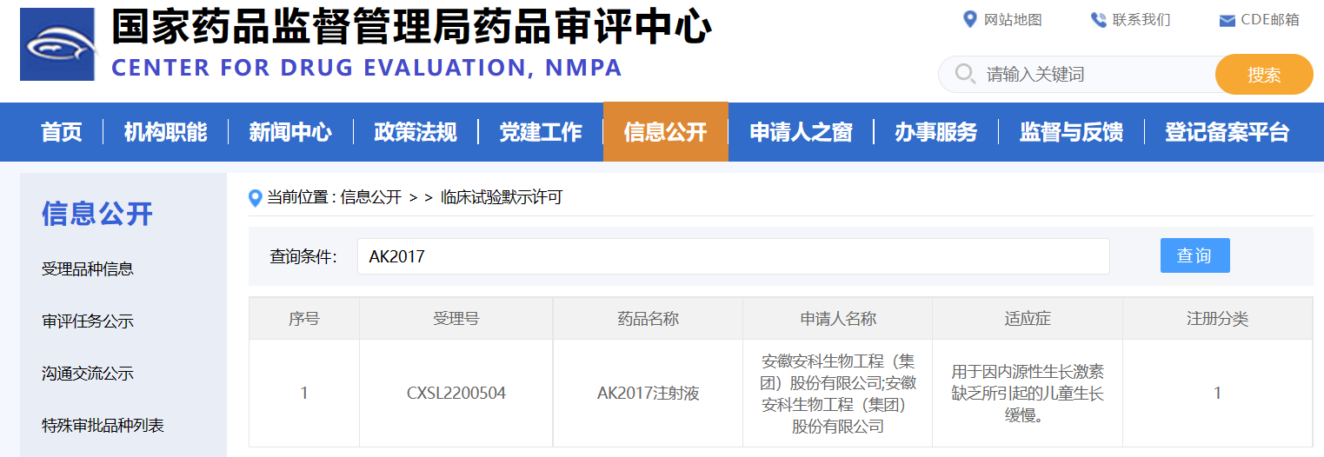Click the current location pin icon
Screen dimensions: 1324x457
(x=255, y=198)
